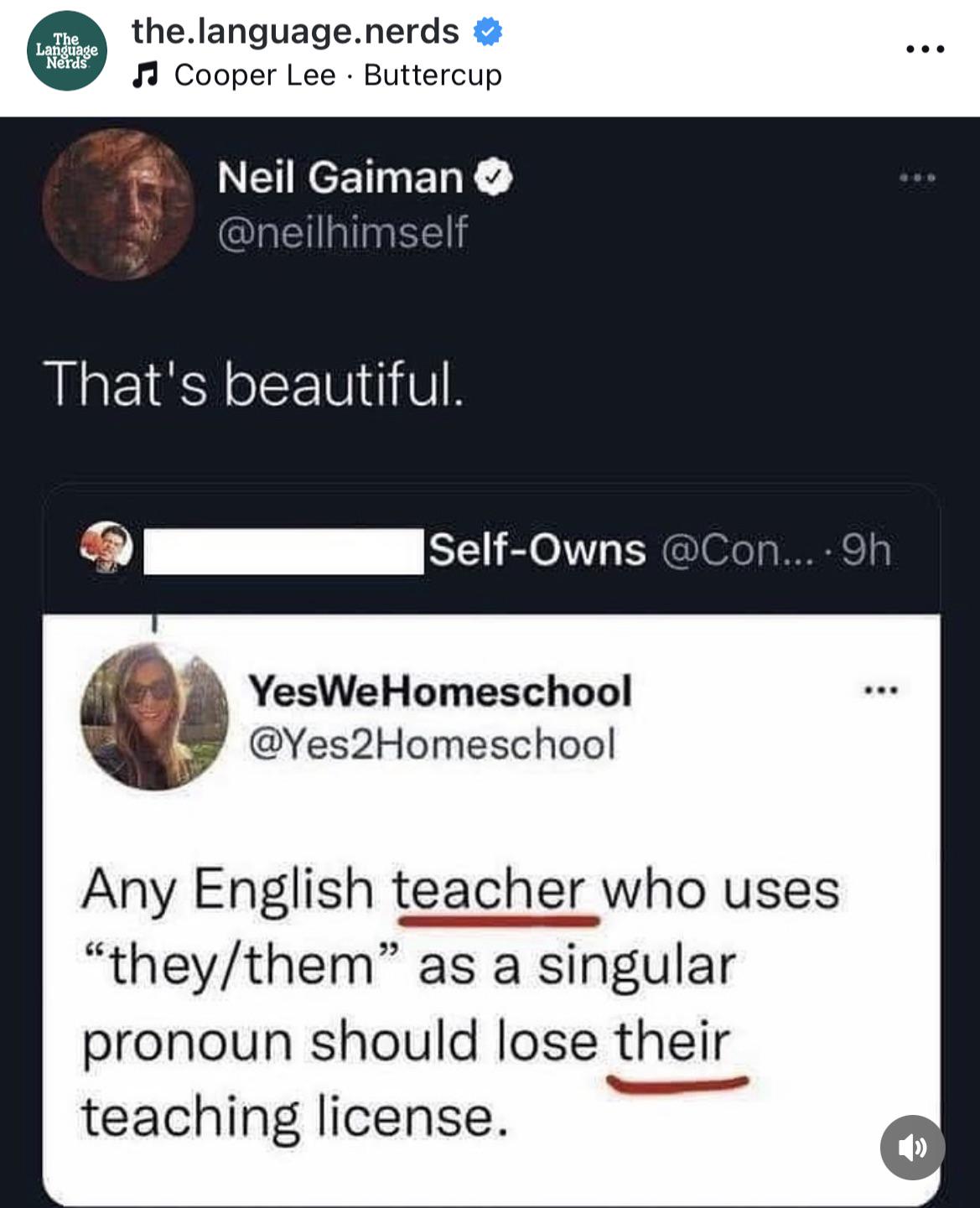The image size is (980, 1208).
Task: Tap the YesWeHomeschool profile photo
Action: click(154, 716)
